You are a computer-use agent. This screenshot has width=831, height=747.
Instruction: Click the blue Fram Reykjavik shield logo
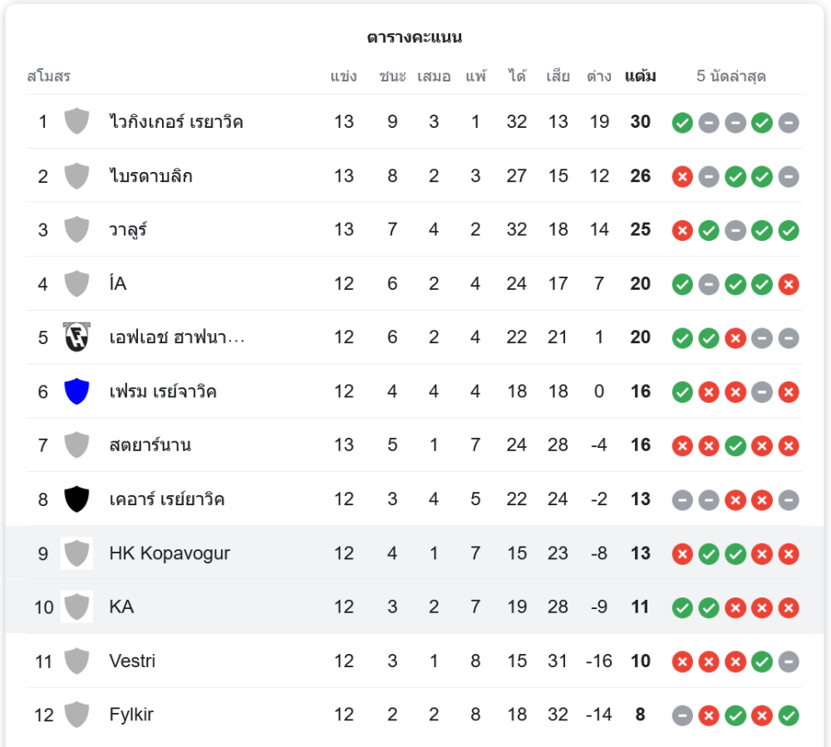(76, 391)
